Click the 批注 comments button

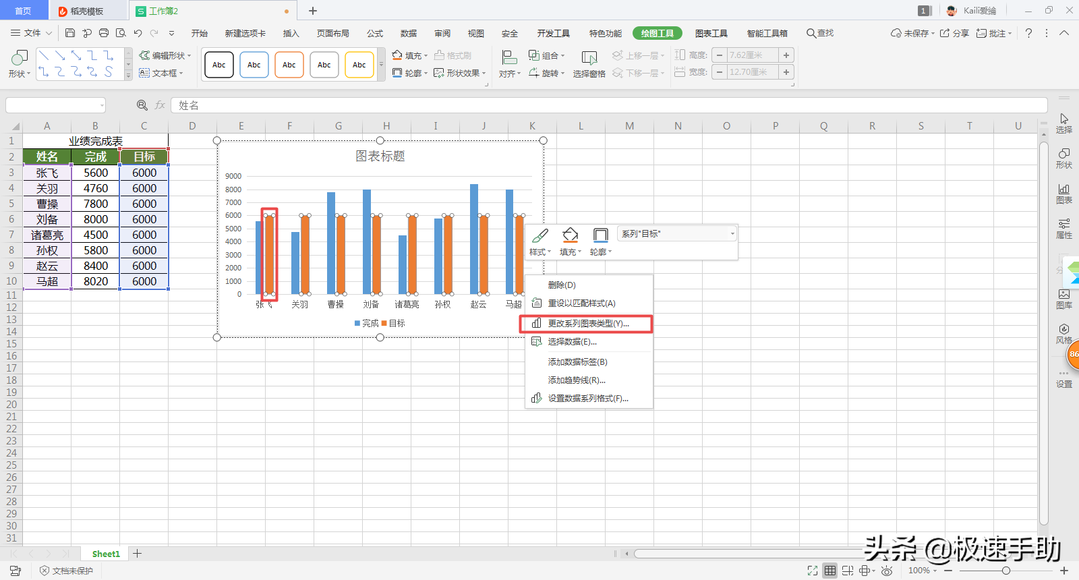pyautogui.click(x=994, y=33)
